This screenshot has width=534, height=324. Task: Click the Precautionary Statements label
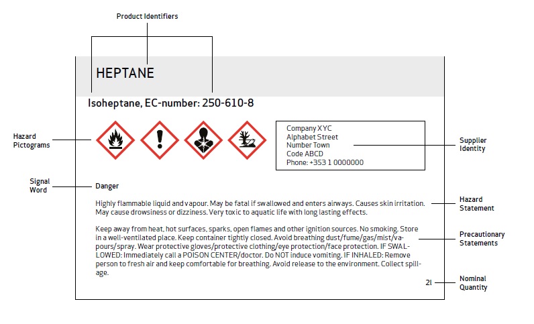[482, 239]
